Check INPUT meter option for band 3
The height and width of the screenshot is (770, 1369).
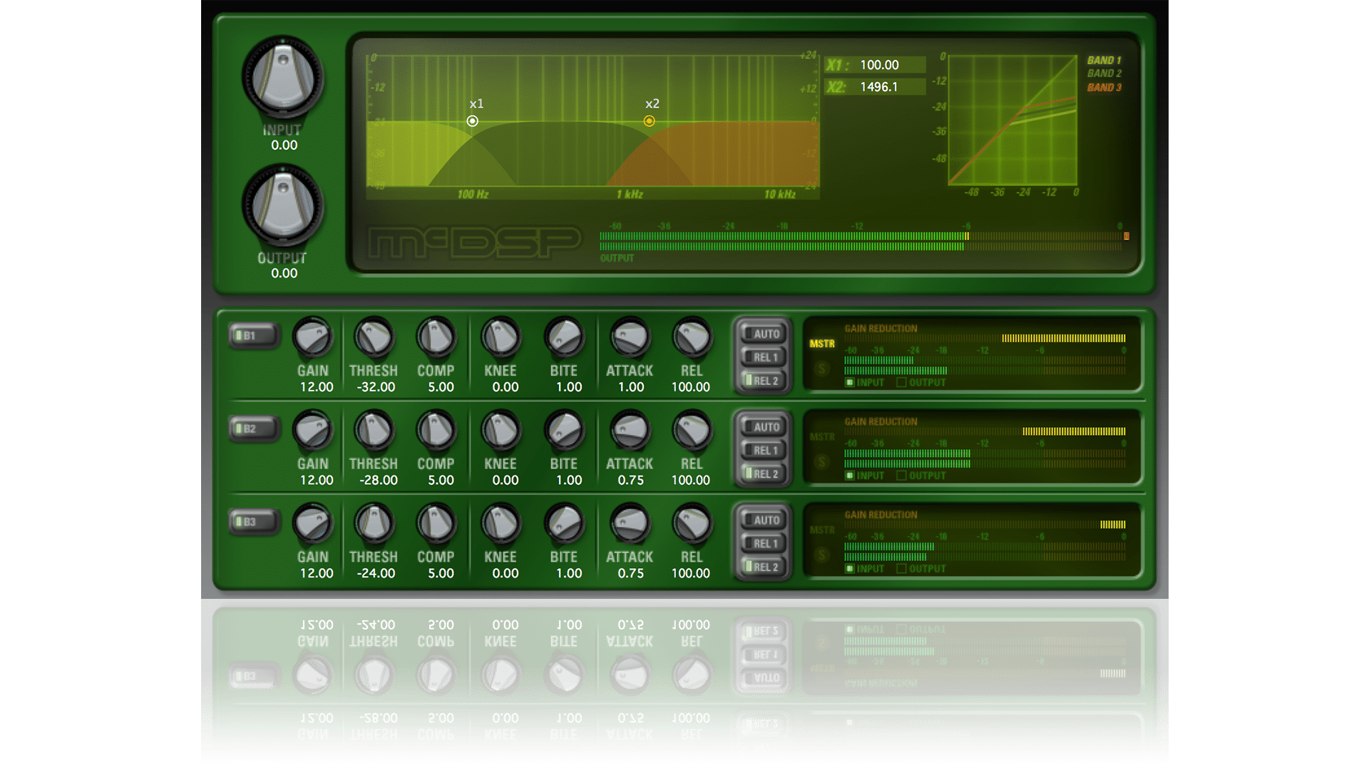click(x=849, y=569)
